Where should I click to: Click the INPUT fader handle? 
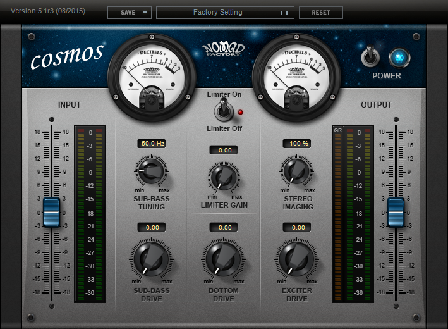[x=51, y=213]
